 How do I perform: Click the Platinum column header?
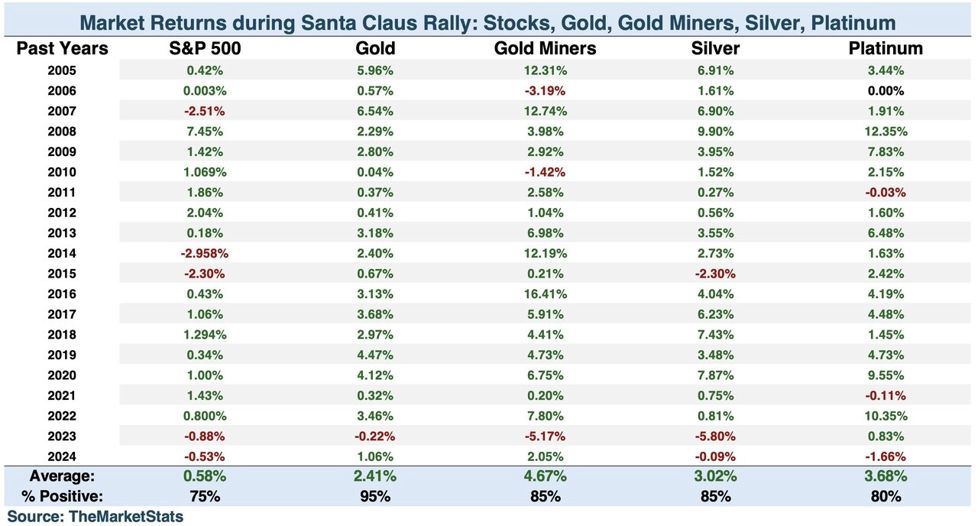[x=886, y=49]
